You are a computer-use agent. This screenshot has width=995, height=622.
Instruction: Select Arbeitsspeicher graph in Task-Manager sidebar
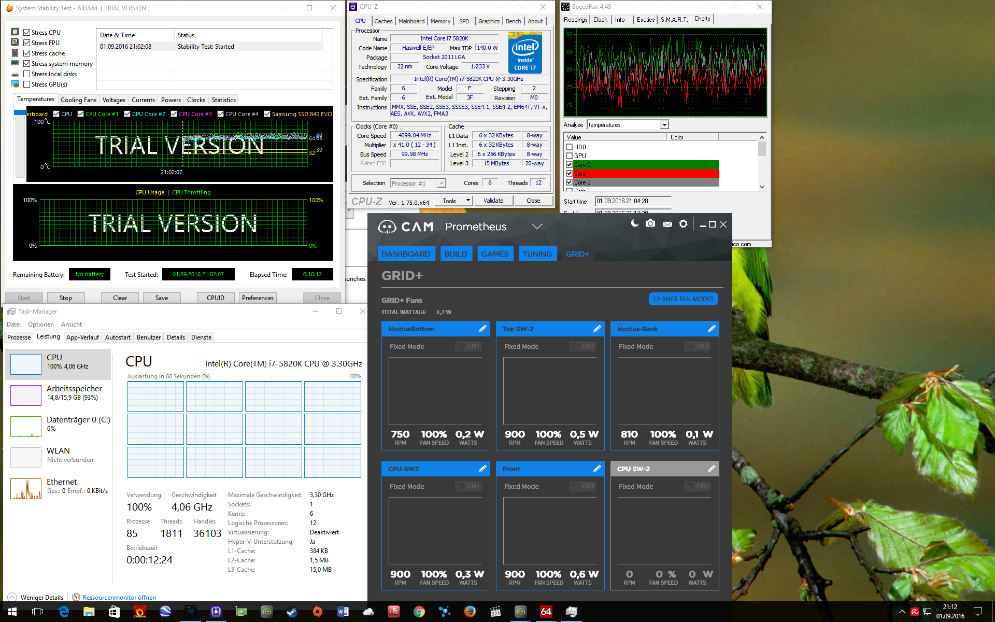(26, 395)
